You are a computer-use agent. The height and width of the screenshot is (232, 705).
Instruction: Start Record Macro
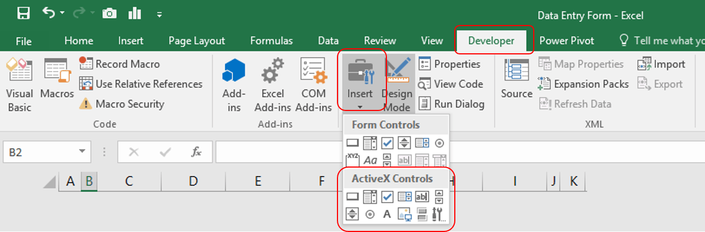(120, 64)
